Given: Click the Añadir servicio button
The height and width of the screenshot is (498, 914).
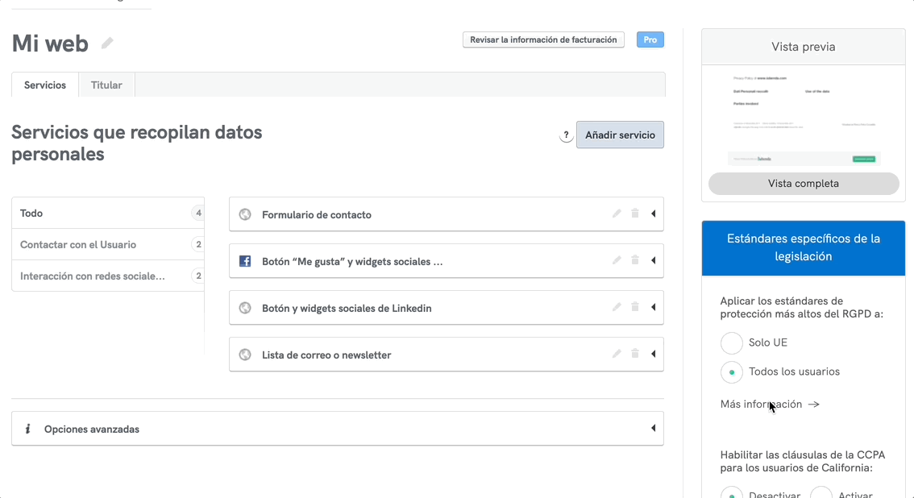Looking at the screenshot, I should (x=620, y=135).
